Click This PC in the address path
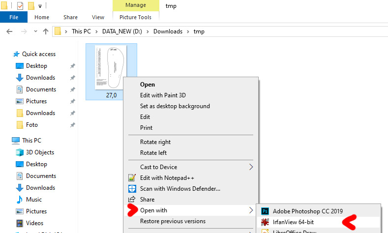388x233 pixels. pyautogui.click(x=81, y=31)
